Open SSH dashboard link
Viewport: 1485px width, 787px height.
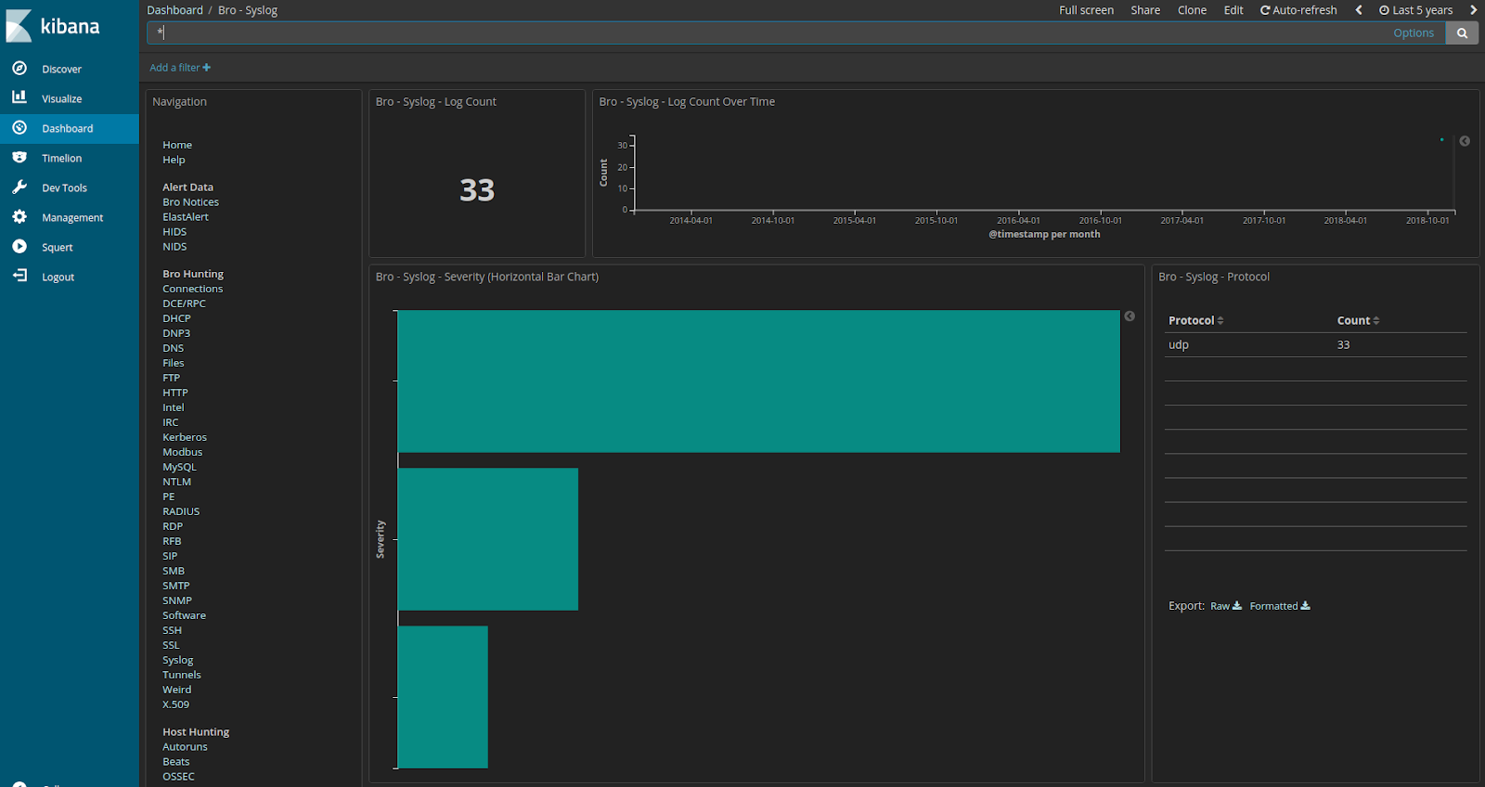172,630
